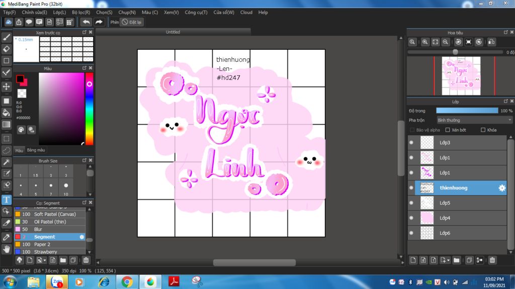Adjust the Độ trong opacity slider
Image resolution: width=515 pixels, height=289 pixels.
[467, 111]
